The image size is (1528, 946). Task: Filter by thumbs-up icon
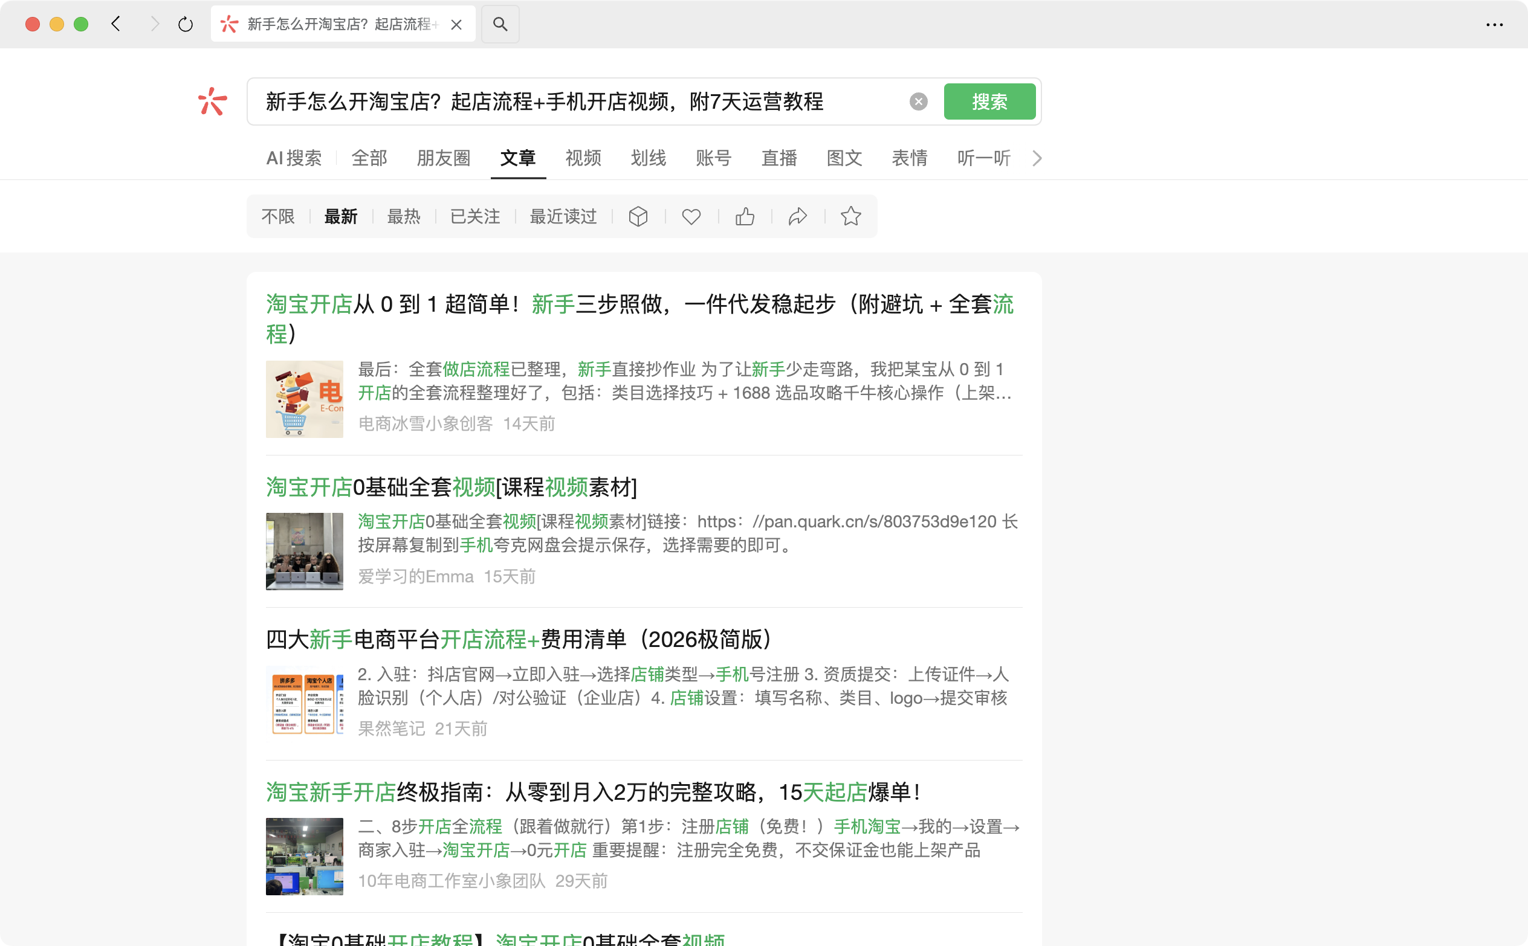pos(744,216)
